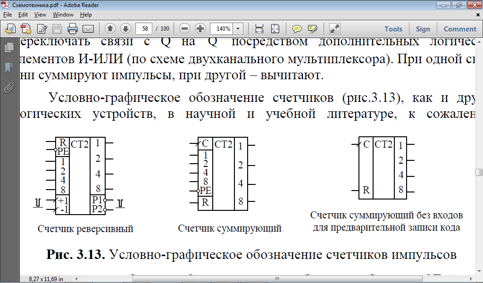Open the Edit menu

tap(23, 15)
